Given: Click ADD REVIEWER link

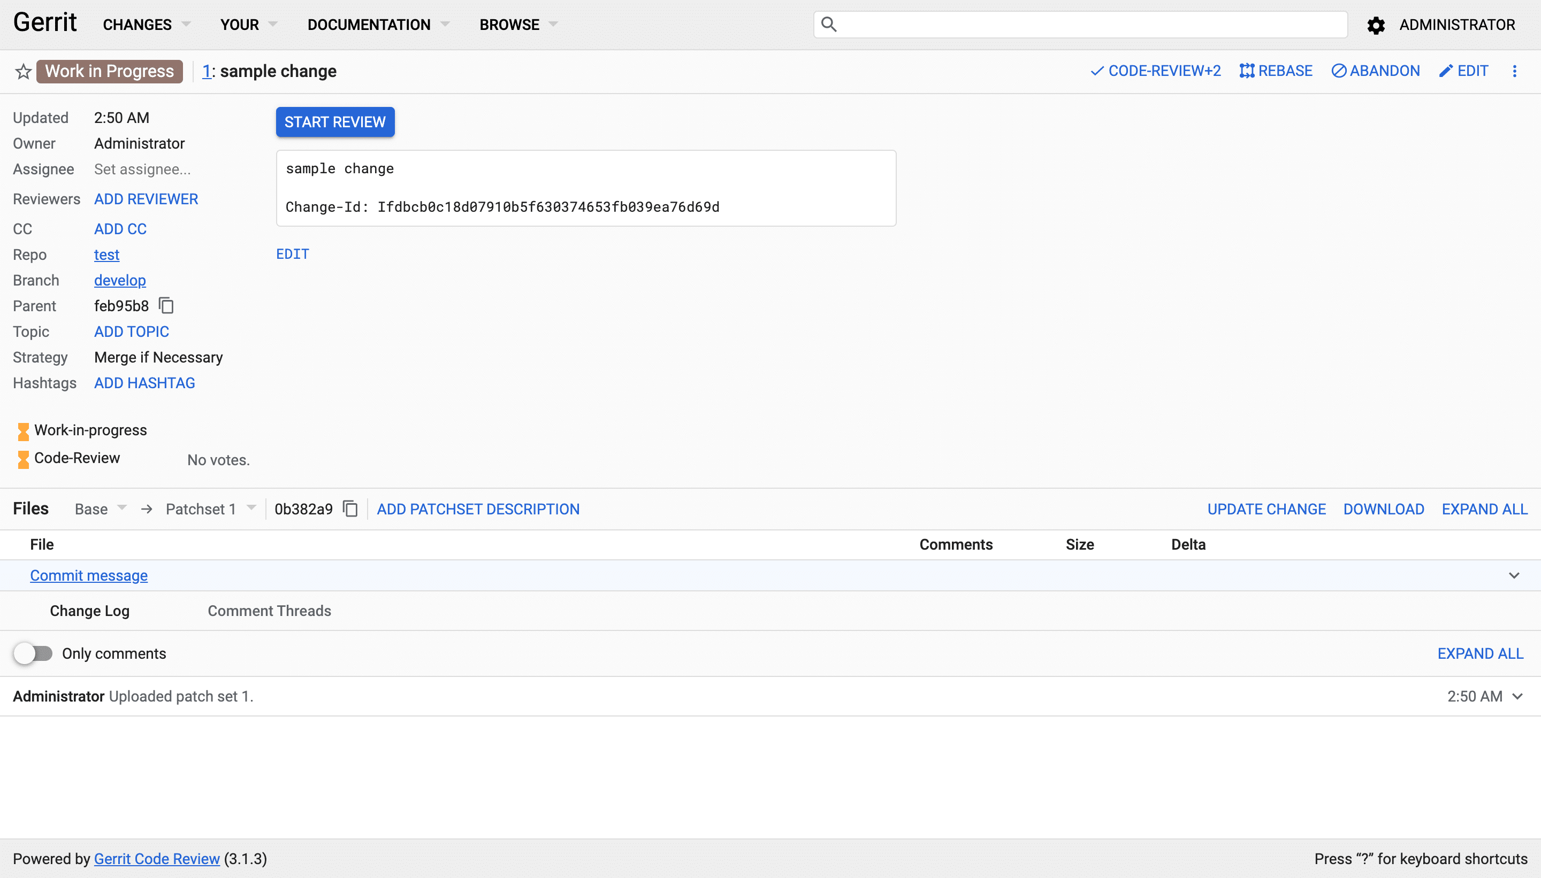Looking at the screenshot, I should [x=145, y=199].
